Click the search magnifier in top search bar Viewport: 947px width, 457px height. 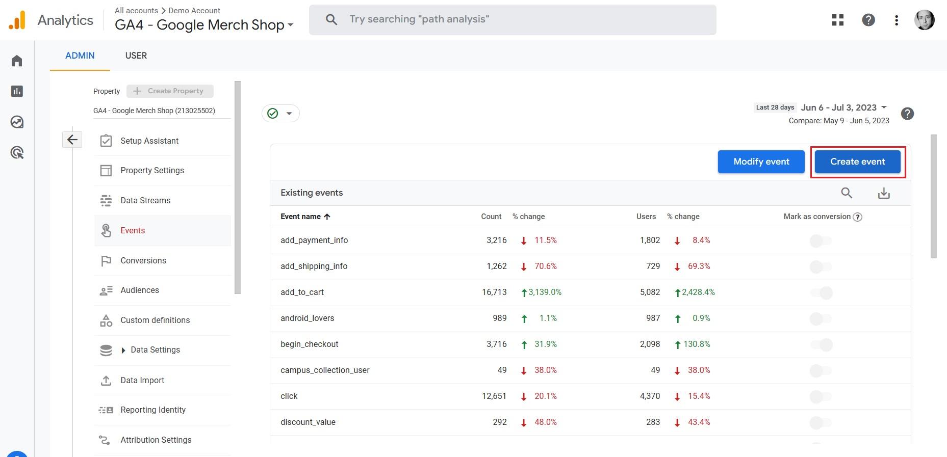[x=331, y=20]
